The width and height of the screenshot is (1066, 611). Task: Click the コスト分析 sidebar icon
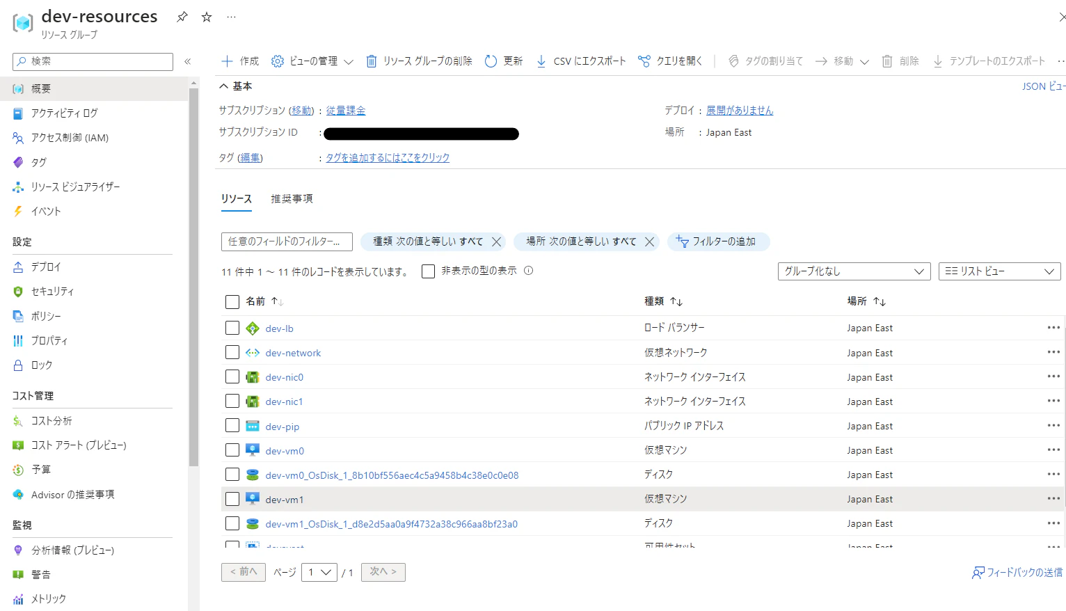tap(18, 421)
